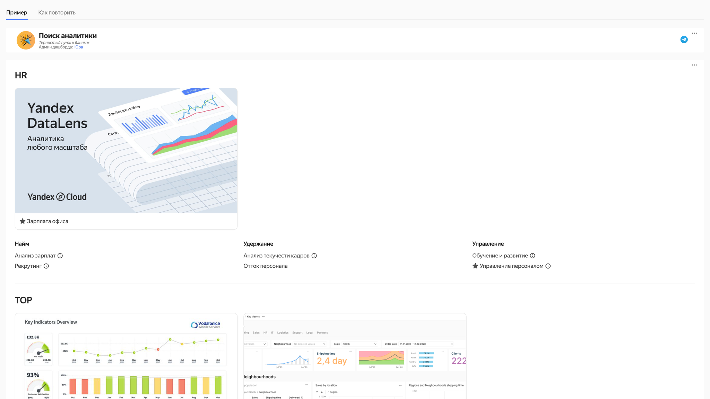Open the Зарплата офиса card link

(47, 221)
